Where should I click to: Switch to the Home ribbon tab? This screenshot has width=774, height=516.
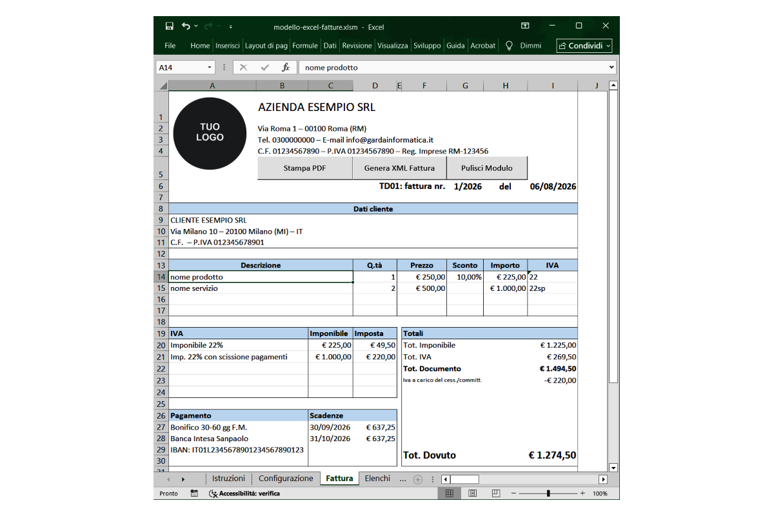200,46
